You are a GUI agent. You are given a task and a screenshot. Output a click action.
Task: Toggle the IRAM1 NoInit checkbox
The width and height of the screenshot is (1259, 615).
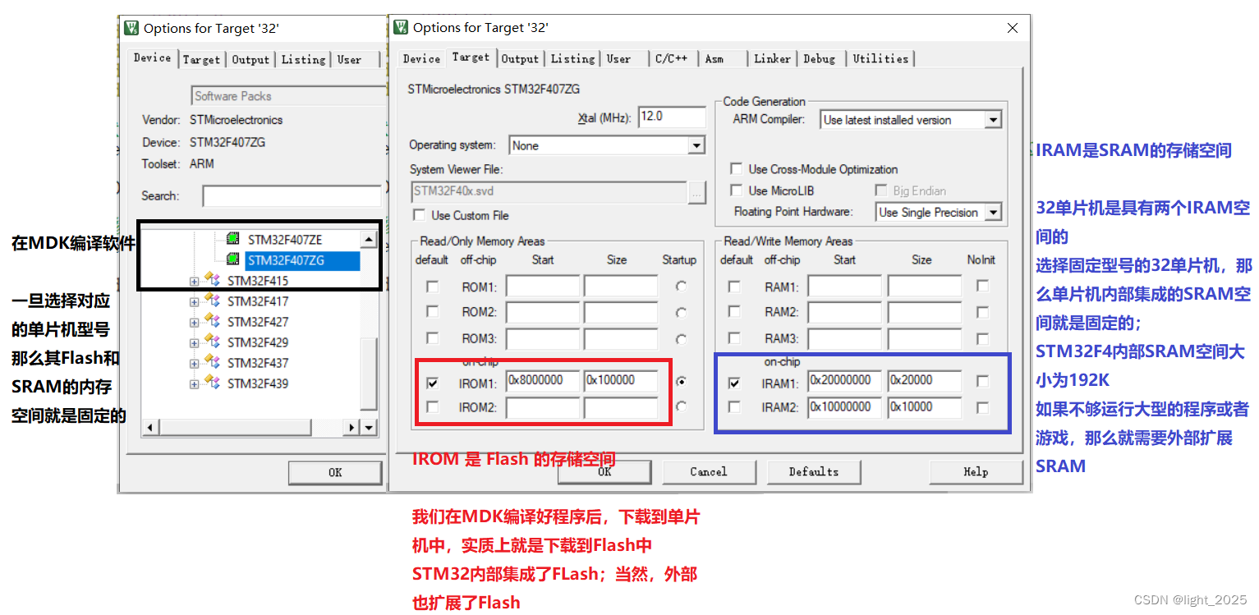pyautogui.click(x=982, y=382)
